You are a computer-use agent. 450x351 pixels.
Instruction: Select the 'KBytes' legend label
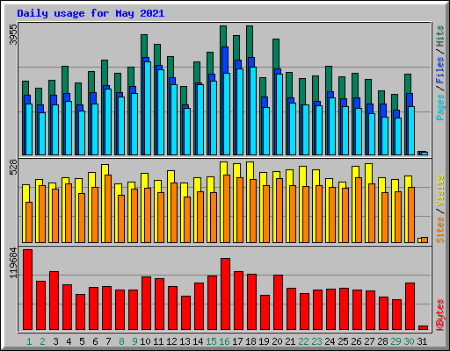440,315
